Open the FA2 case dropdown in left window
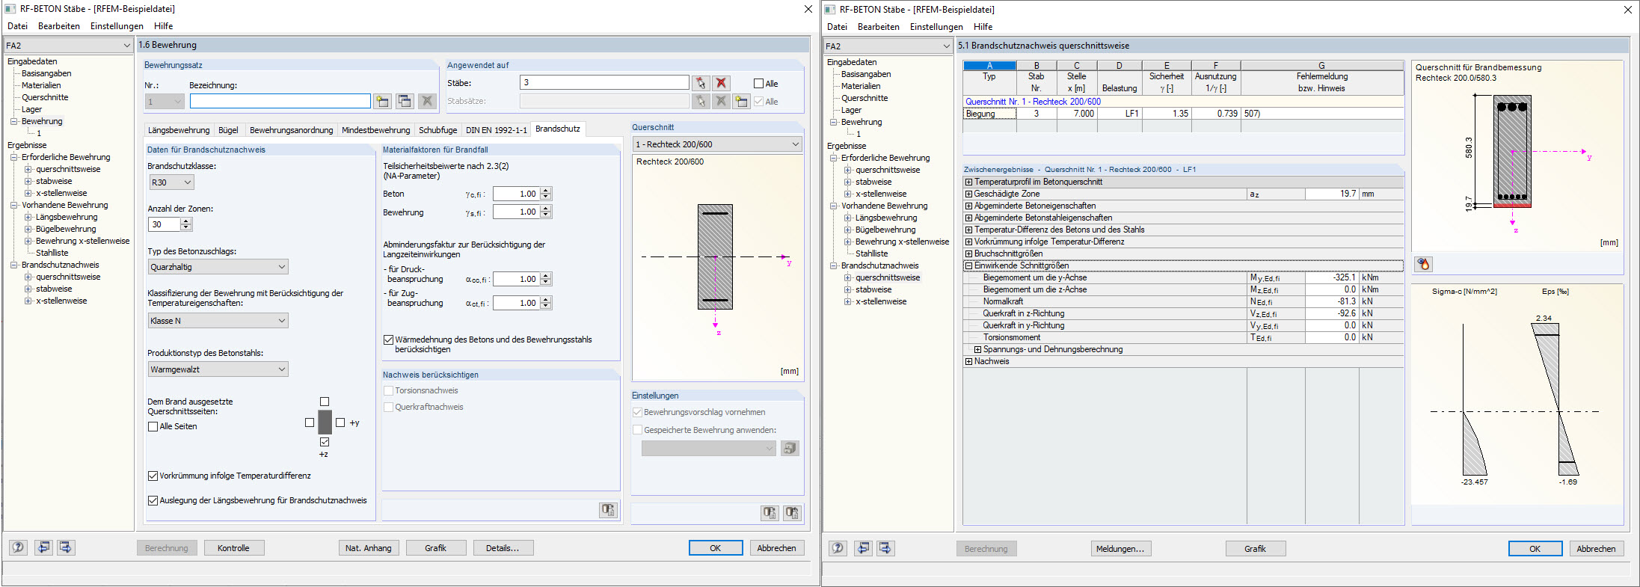Screen dimensions: 1640x587 tap(68, 46)
